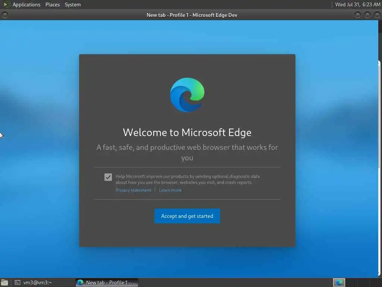Screen dimensions: 382x287
Task: Close the Microsoft Edge Dev window
Action: 377,15
